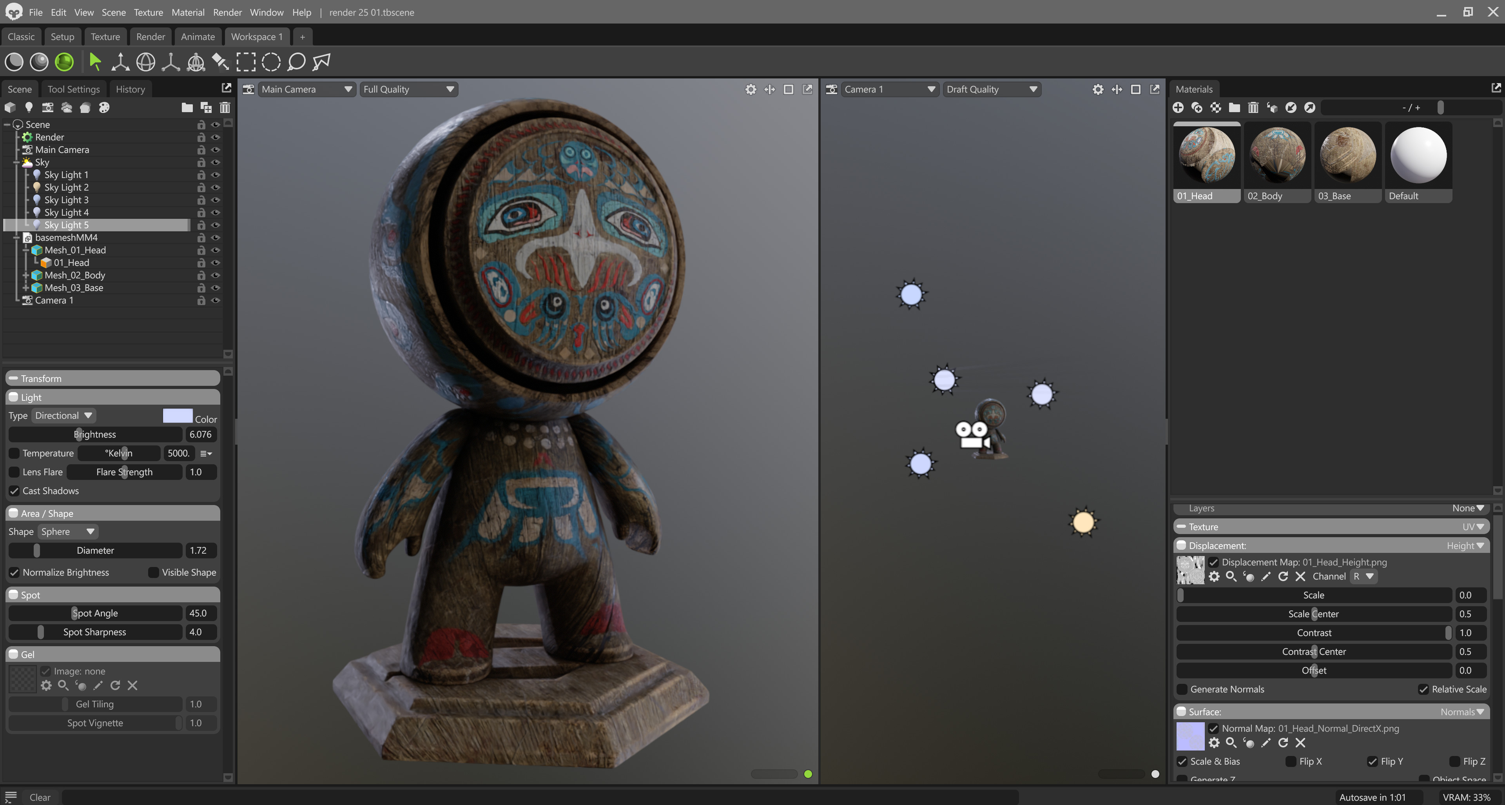This screenshot has width=1505, height=805.
Task: Add new mesh object in Scene toolbar
Action: click(10, 107)
